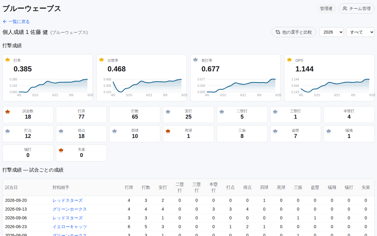Click the silver crown icon next to 盗塁

pos(275,131)
